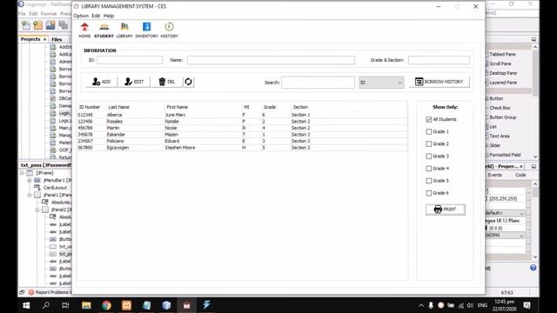Open the notification center icon
The image size is (557, 313).
(x=527, y=305)
